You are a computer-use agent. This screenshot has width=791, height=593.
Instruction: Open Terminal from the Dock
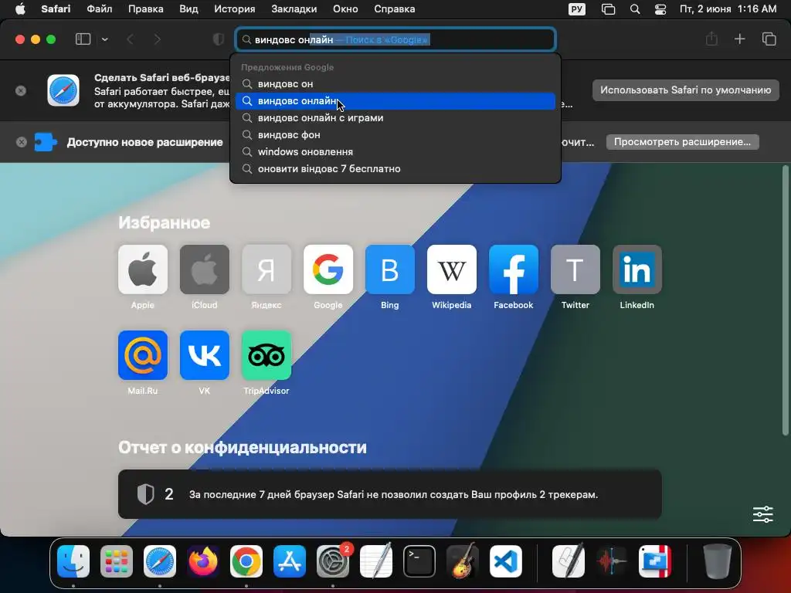coord(419,561)
